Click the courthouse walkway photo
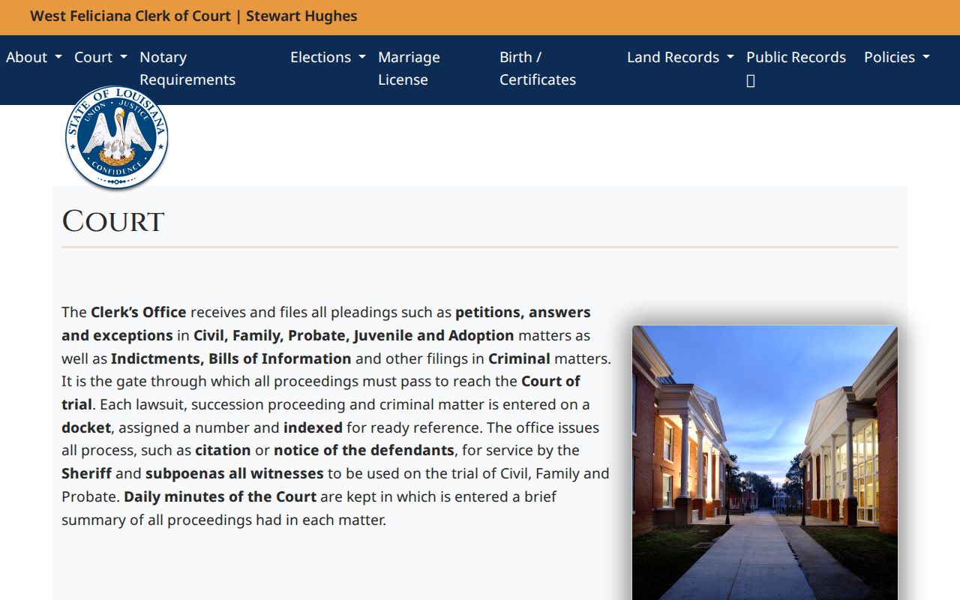960x600 pixels. (765, 463)
